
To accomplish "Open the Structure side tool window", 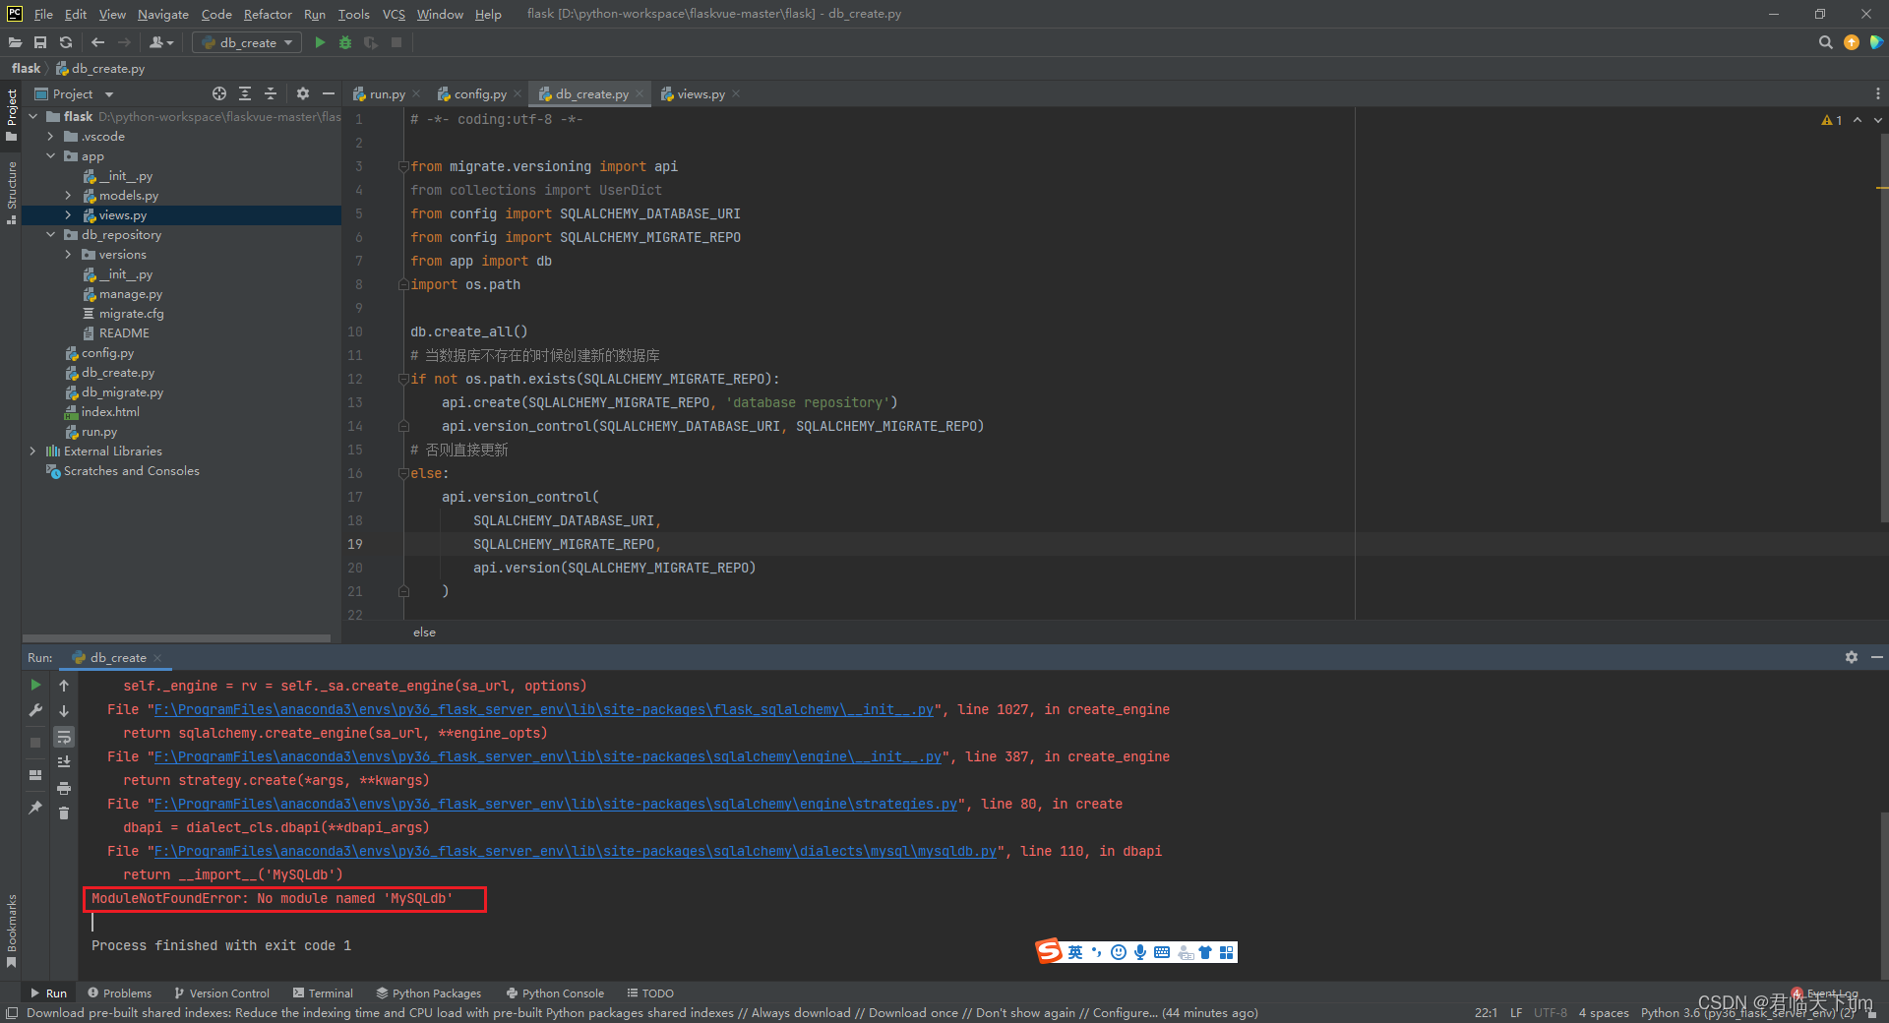I will (x=11, y=193).
